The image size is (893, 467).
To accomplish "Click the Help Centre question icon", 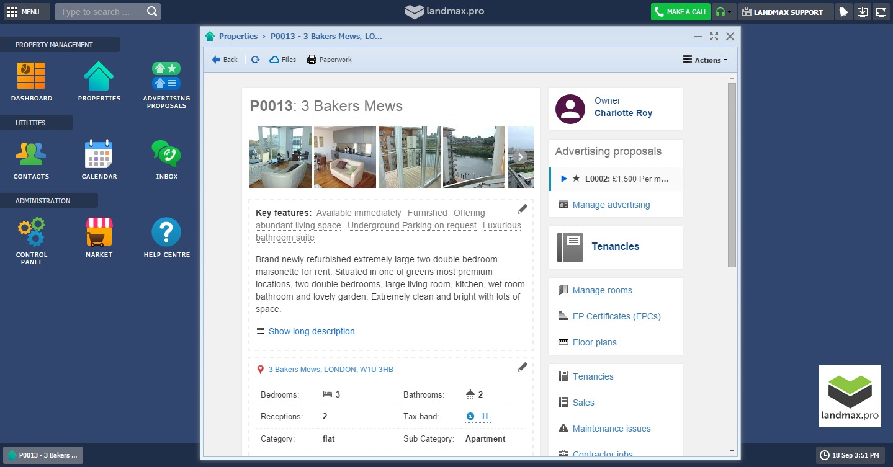I will (x=166, y=233).
